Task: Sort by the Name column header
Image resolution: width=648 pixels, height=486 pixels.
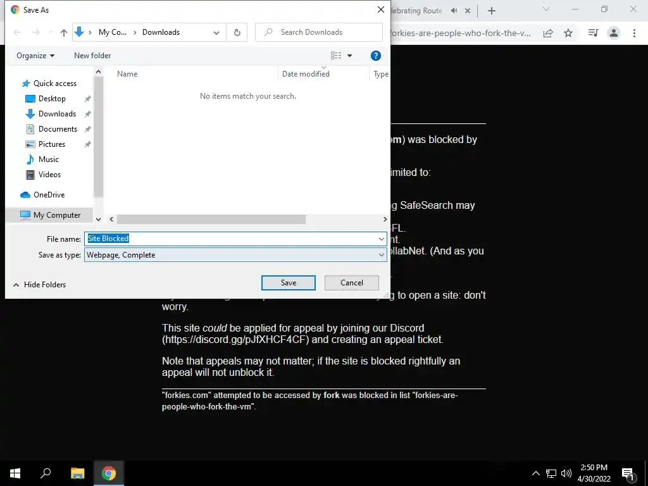Action: click(x=127, y=74)
